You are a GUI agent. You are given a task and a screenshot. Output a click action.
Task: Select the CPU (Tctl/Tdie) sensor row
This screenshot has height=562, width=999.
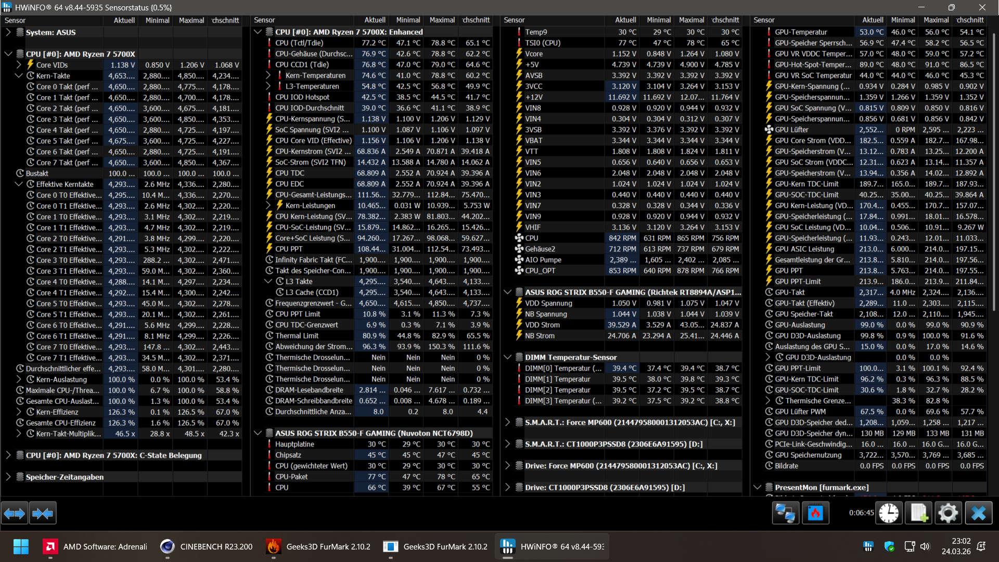[x=299, y=43]
